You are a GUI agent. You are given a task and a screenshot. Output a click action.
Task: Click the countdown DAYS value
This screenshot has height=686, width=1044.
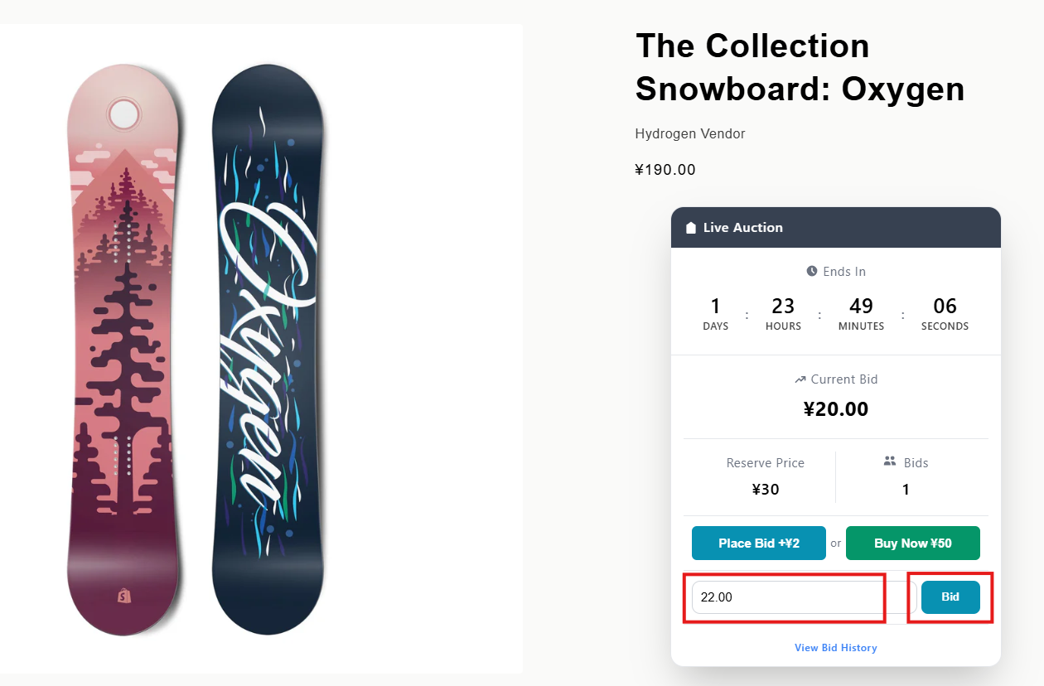(x=715, y=306)
